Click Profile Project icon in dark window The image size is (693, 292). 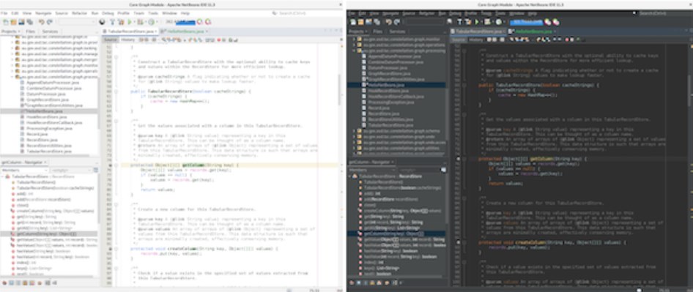pyautogui.click(x=499, y=22)
